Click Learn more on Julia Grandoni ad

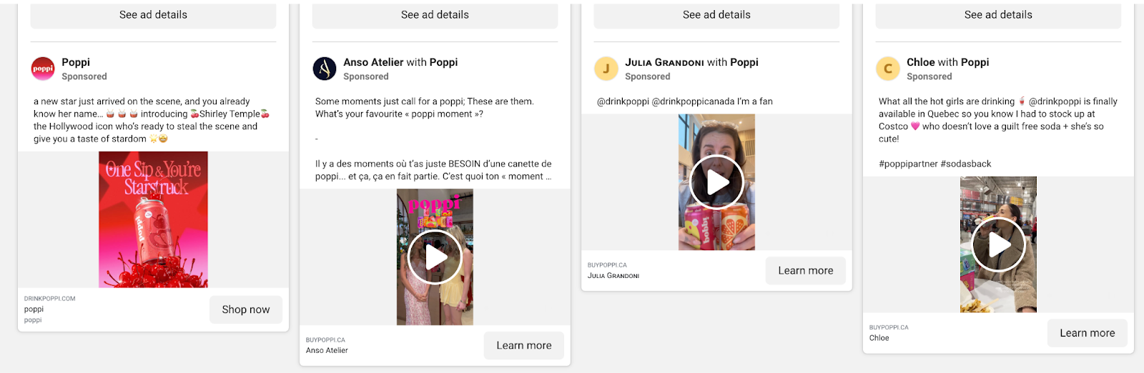[806, 271]
